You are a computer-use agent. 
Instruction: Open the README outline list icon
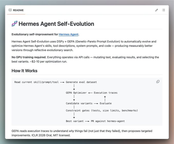163,10
